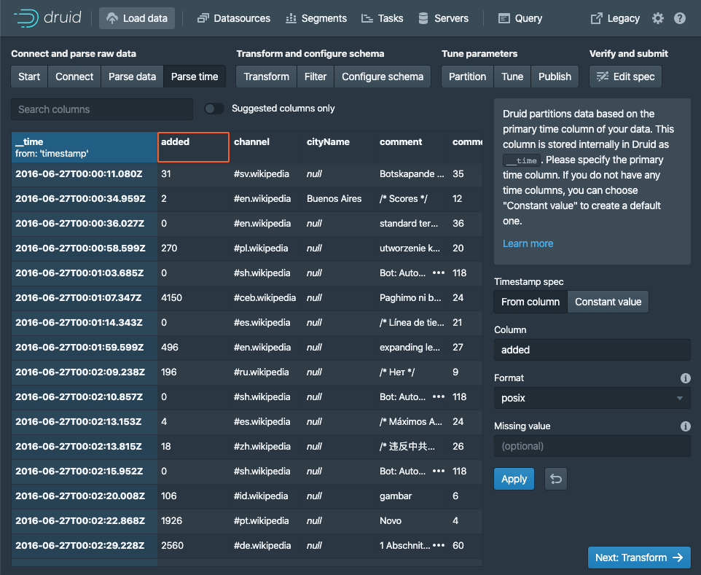
Task: Click Missing value optional field
Action: tap(592, 446)
